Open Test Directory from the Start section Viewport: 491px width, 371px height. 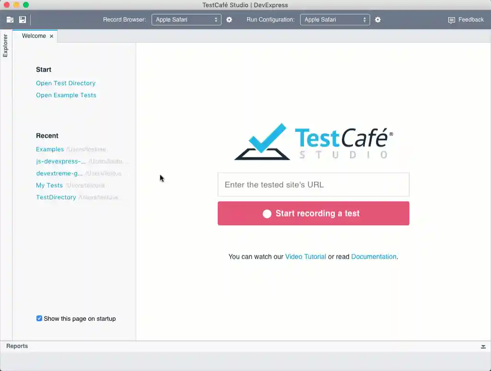pos(66,83)
